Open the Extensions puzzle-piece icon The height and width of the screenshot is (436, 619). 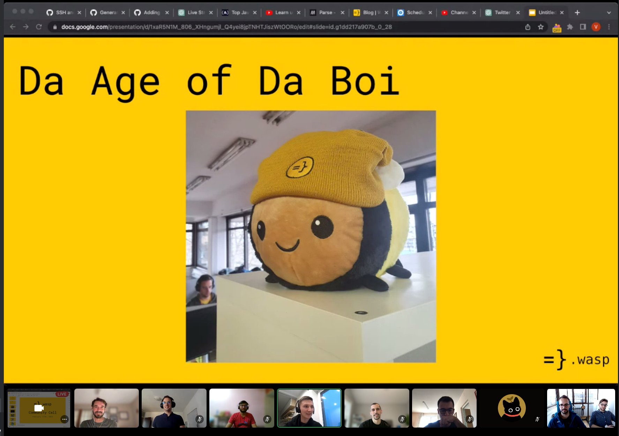coord(570,27)
